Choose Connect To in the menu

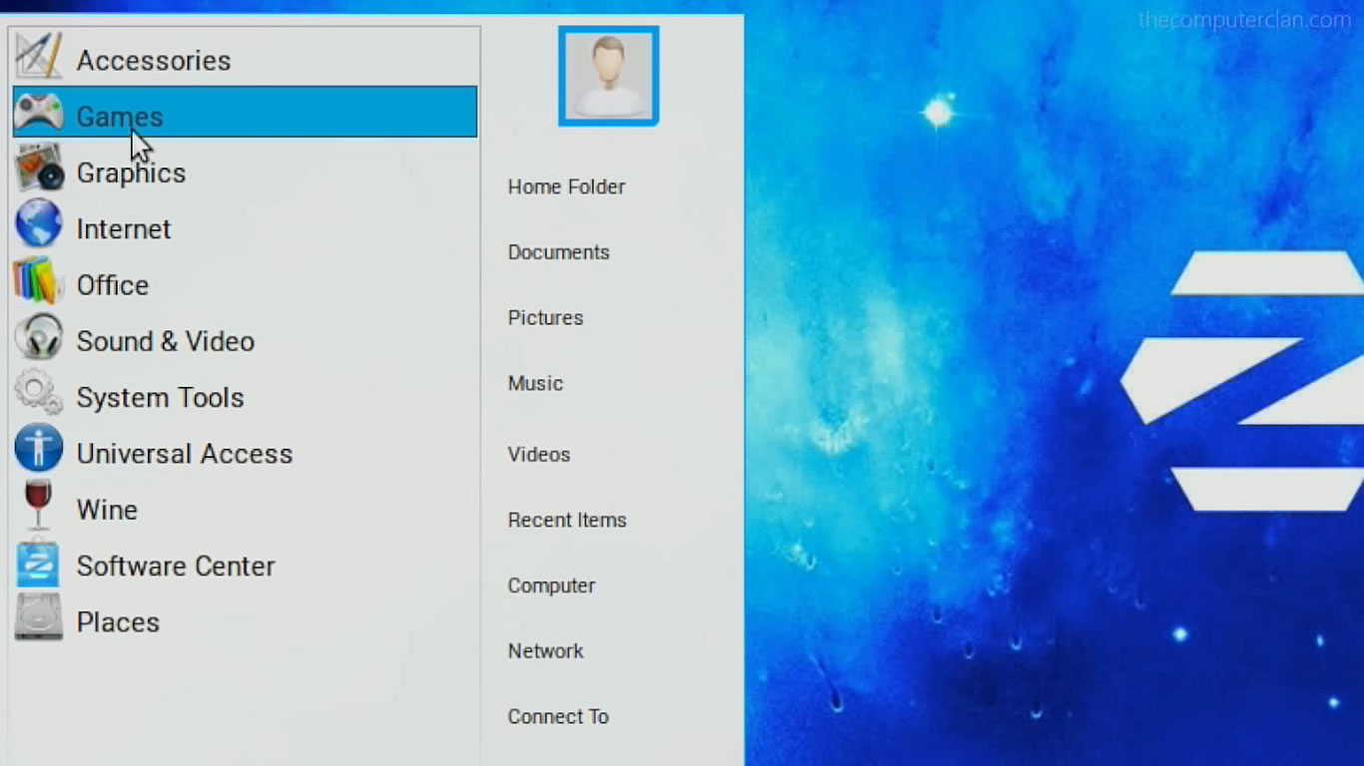(x=557, y=717)
